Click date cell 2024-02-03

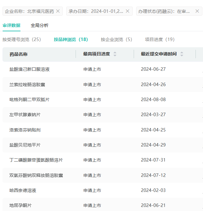(x=153, y=190)
